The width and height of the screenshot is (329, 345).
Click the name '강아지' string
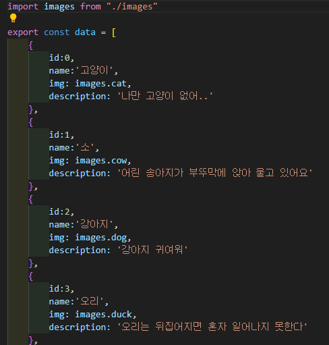(x=94, y=224)
